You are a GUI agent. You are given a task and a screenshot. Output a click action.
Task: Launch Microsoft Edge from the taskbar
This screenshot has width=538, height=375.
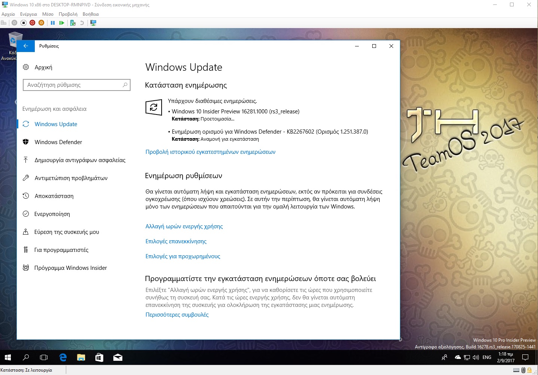63,357
